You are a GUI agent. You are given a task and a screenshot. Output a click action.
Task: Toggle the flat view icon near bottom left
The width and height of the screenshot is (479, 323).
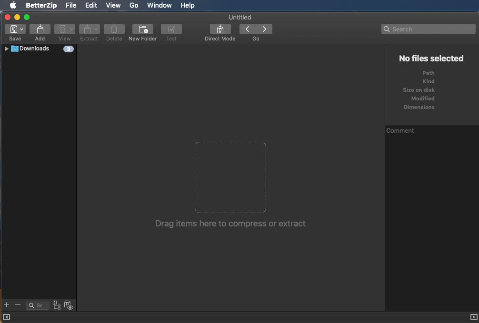pos(57,305)
